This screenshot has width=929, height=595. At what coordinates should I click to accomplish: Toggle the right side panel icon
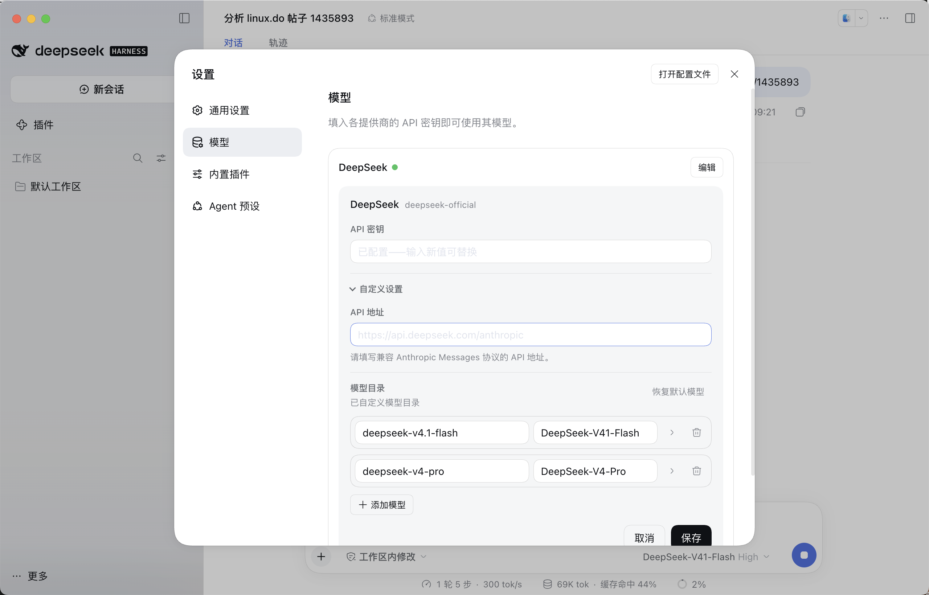(x=910, y=18)
